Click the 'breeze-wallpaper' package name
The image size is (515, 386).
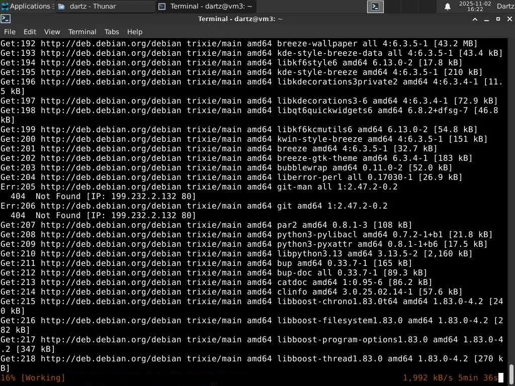pos(317,44)
